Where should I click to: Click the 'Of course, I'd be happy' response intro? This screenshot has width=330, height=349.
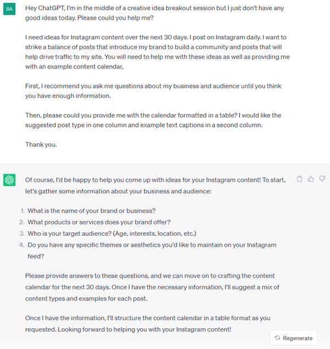click(x=156, y=185)
